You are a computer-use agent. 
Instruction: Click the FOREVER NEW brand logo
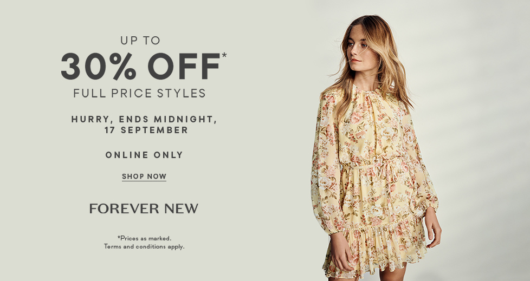pos(144,208)
